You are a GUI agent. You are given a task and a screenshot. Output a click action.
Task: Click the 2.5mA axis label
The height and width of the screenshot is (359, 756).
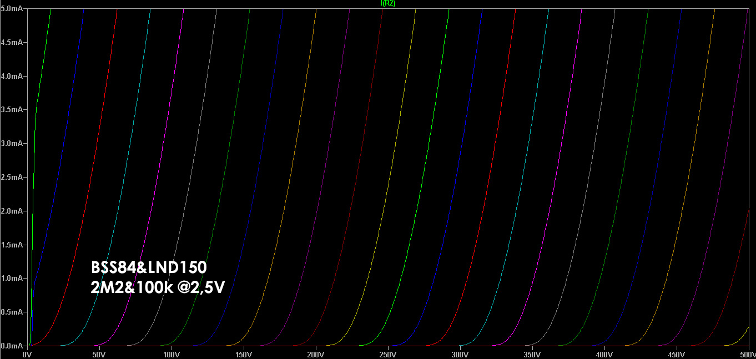11,178
